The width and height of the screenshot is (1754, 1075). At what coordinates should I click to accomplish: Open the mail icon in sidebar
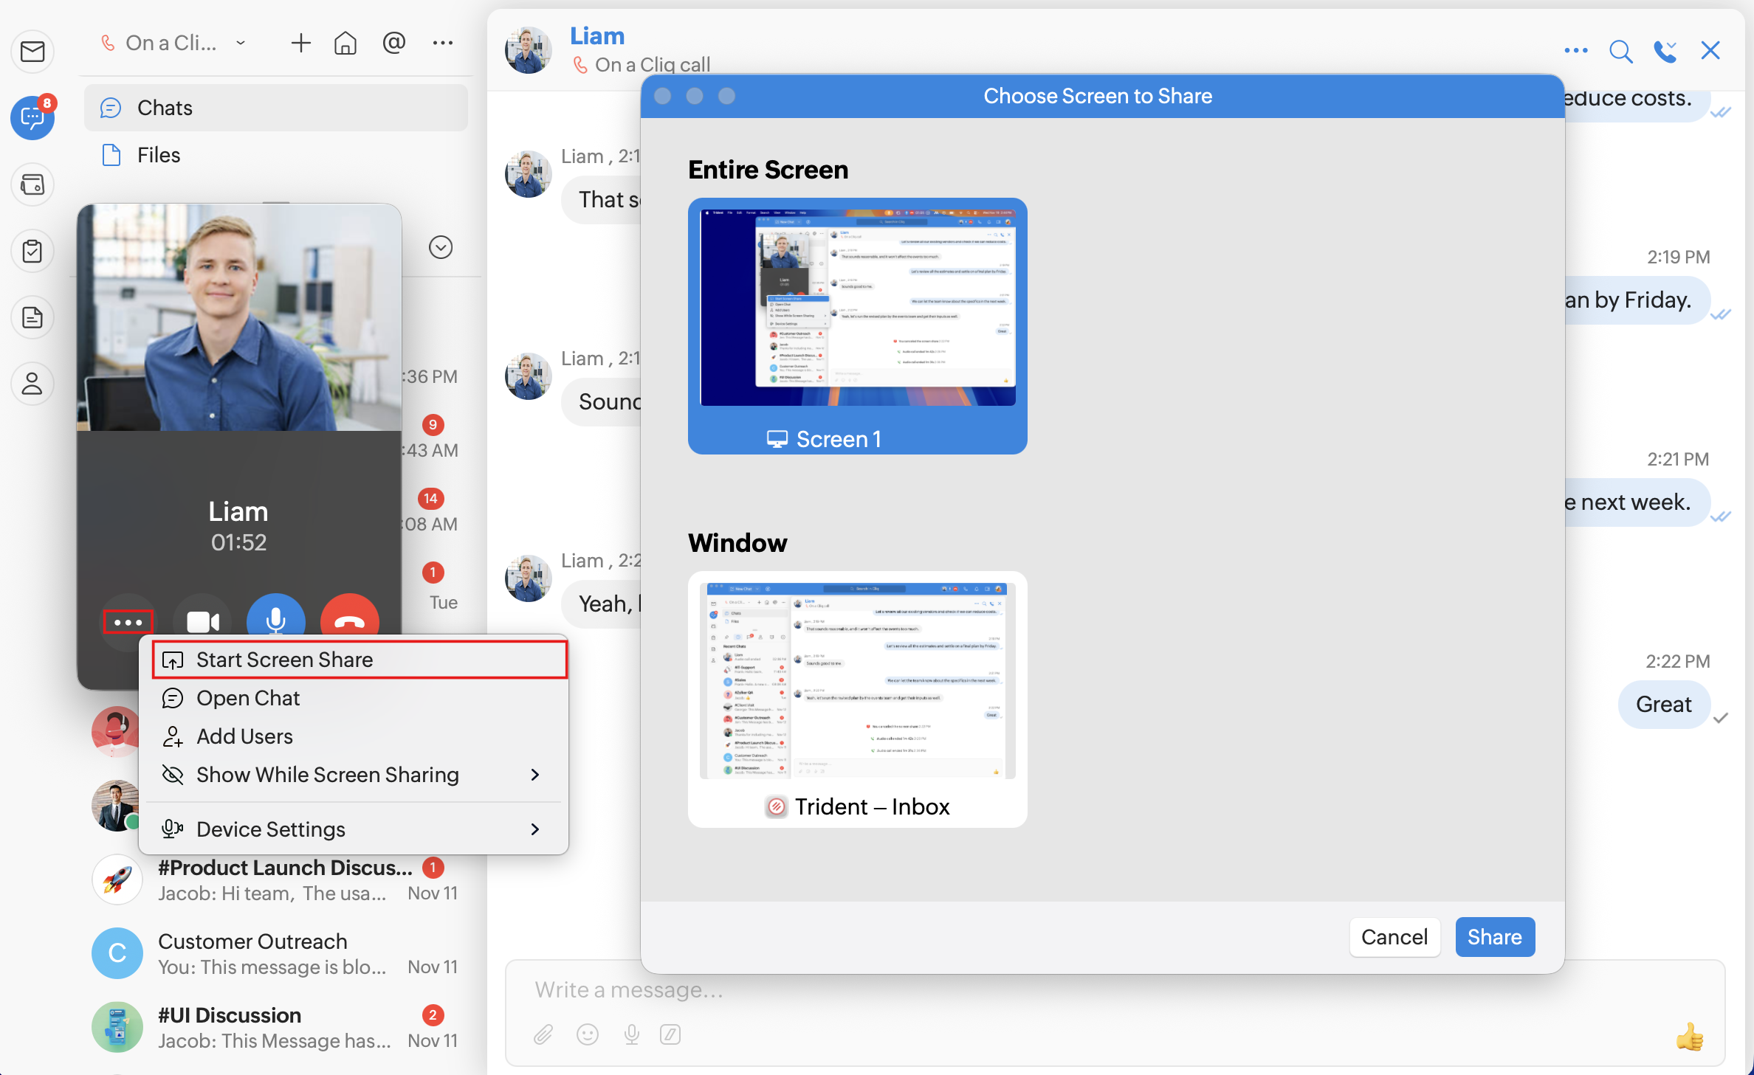[32, 52]
